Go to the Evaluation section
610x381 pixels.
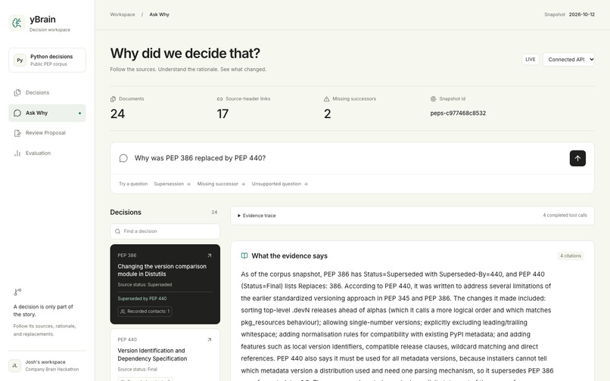pyautogui.click(x=47, y=153)
